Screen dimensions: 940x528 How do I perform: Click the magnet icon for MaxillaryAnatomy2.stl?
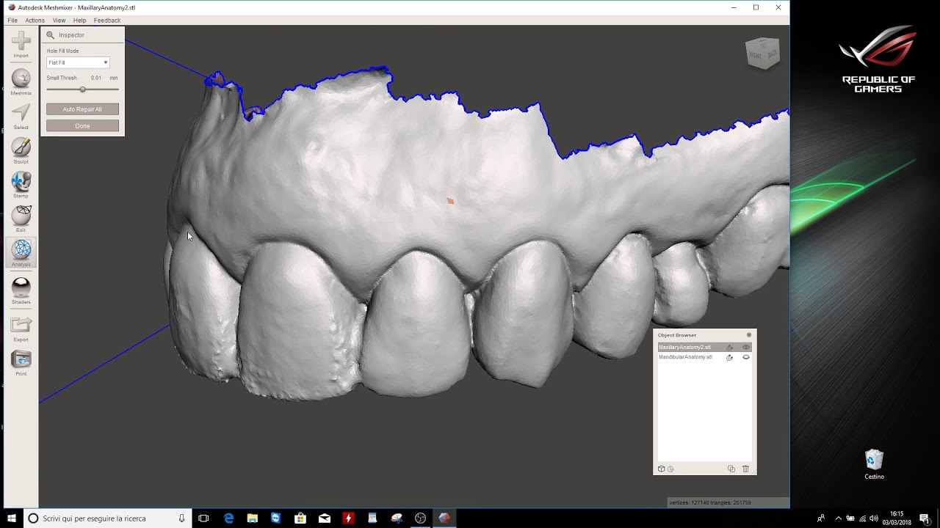click(x=729, y=348)
